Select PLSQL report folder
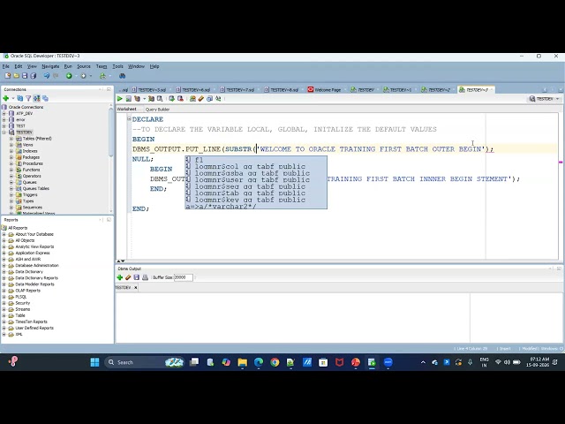This screenshot has height=424, width=565. coord(21,297)
